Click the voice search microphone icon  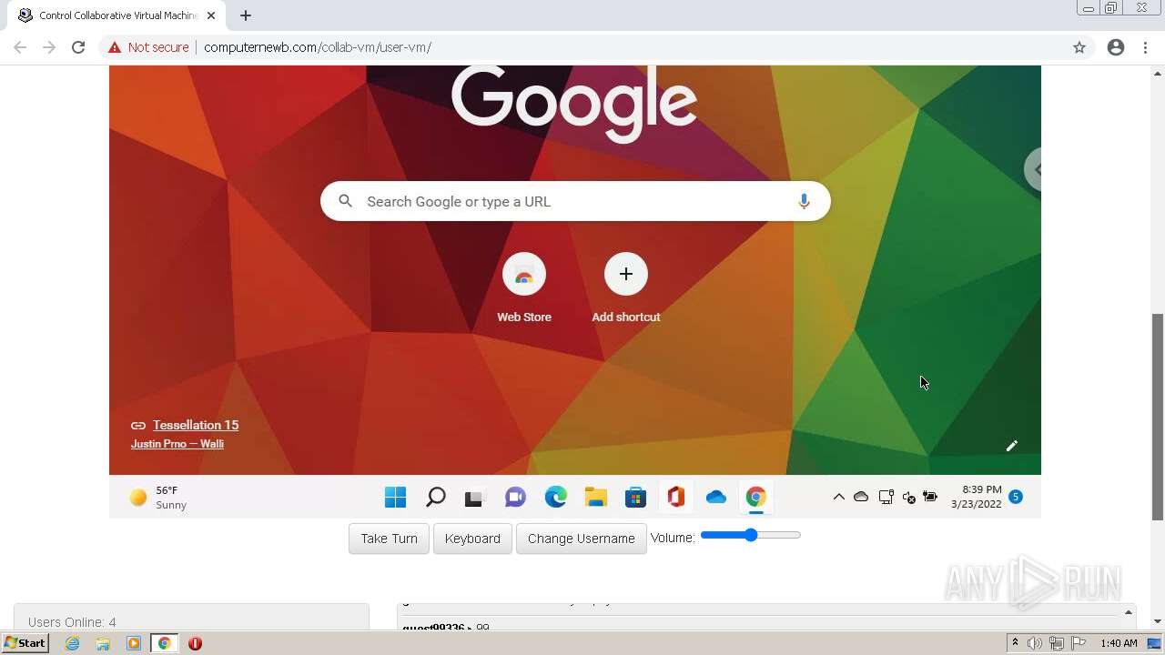(x=804, y=201)
